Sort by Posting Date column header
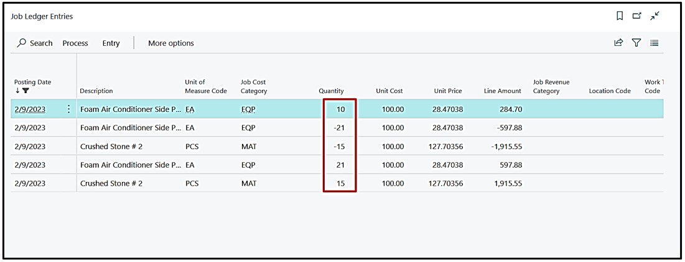Viewport: 685px width, 262px height. click(x=32, y=82)
